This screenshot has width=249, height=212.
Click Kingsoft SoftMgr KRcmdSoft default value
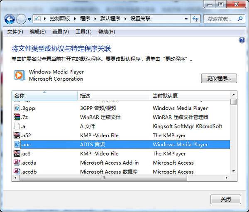188,126
